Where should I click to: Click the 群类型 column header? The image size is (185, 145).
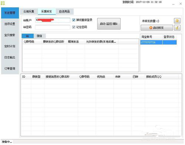click(x=38, y=77)
